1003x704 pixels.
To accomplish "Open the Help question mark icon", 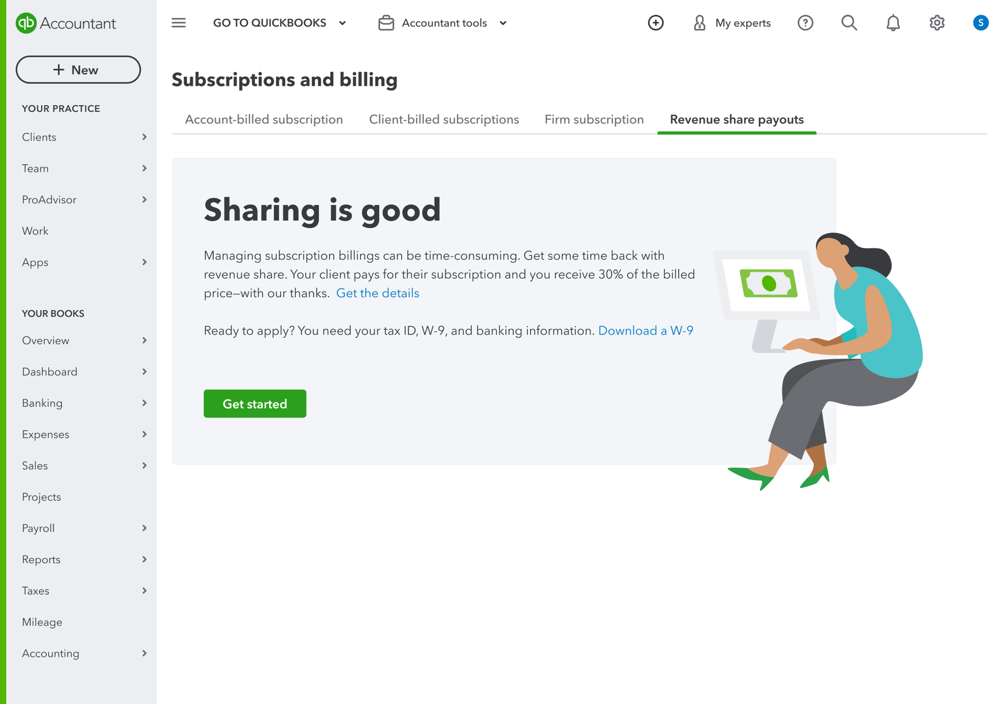I will (x=805, y=23).
